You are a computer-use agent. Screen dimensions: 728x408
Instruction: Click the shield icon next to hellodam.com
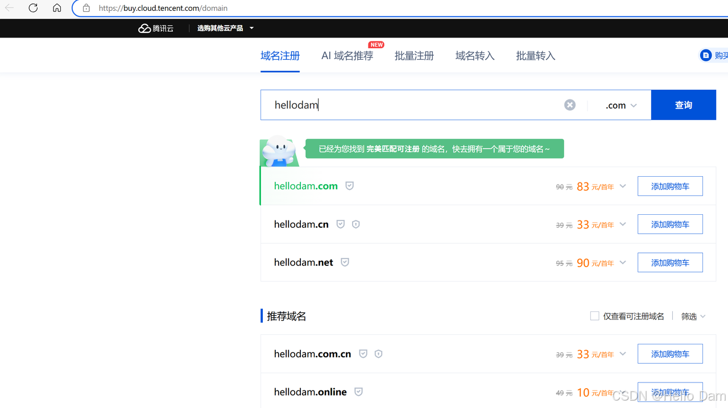(349, 186)
